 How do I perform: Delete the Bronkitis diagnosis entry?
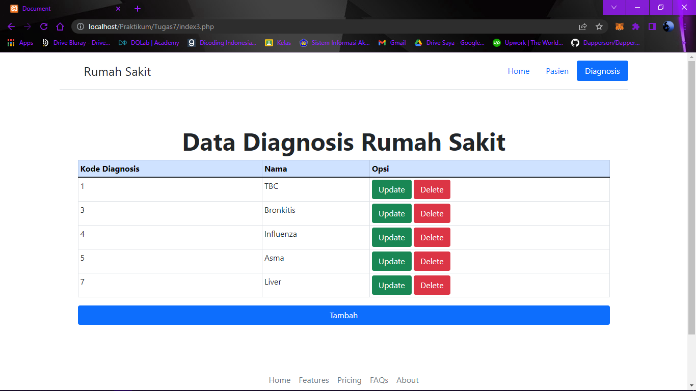click(x=432, y=213)
